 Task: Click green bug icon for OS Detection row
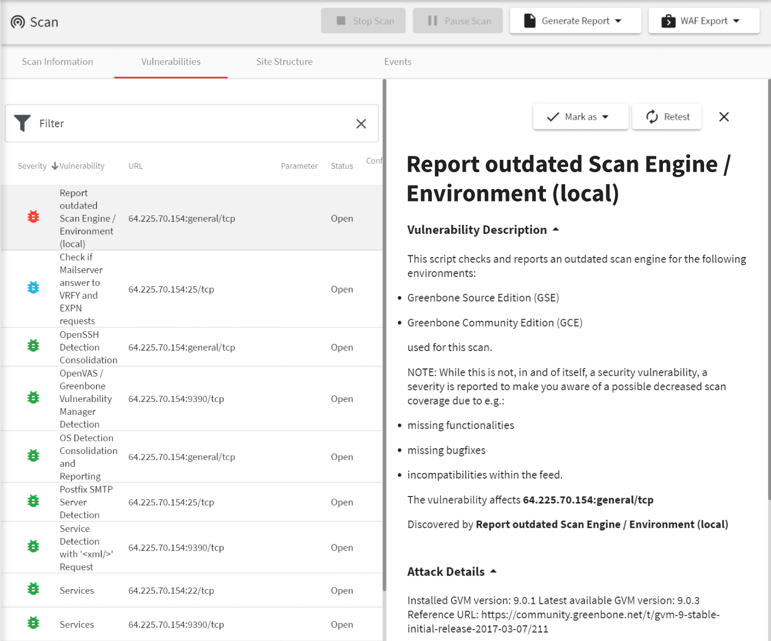pyautogui.click(x=33, y=455)
